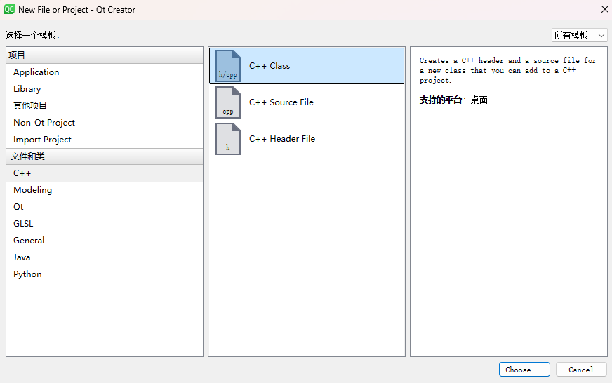Select the Java category
The width and height of the screenshot is (612, 383).
click(105, 257)
